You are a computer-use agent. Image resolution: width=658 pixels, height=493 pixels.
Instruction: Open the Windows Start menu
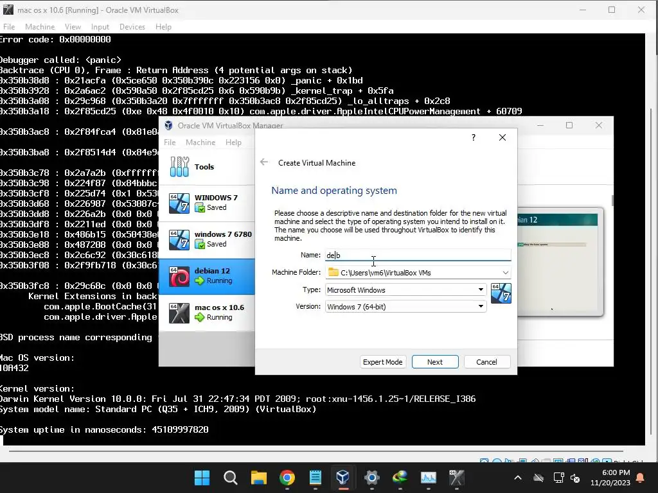(x=202, y=478)
